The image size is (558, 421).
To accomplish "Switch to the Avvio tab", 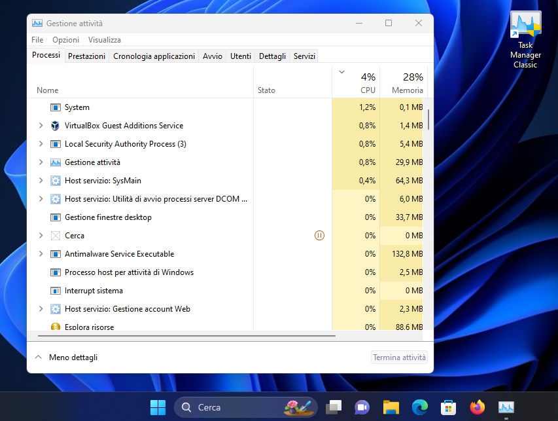I will (213, 56).
